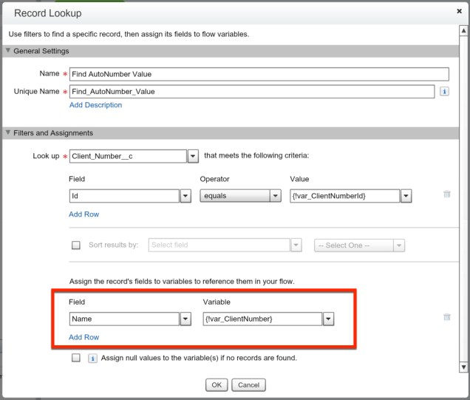This screenshot has width=470, height=400.
Task: Click Add Row under filter criteria
Action: click(x=84, y=214)
